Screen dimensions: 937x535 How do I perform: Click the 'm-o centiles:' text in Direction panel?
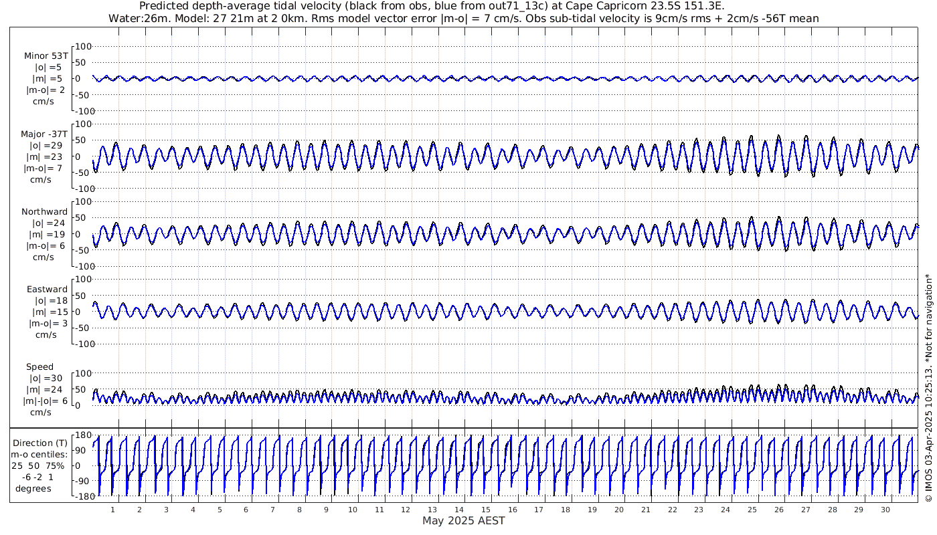point(41,455)
